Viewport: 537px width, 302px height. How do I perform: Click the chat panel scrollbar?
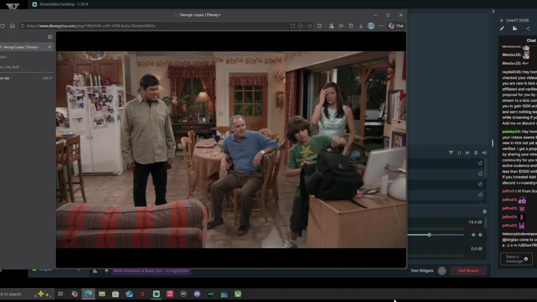pos(493,143)
